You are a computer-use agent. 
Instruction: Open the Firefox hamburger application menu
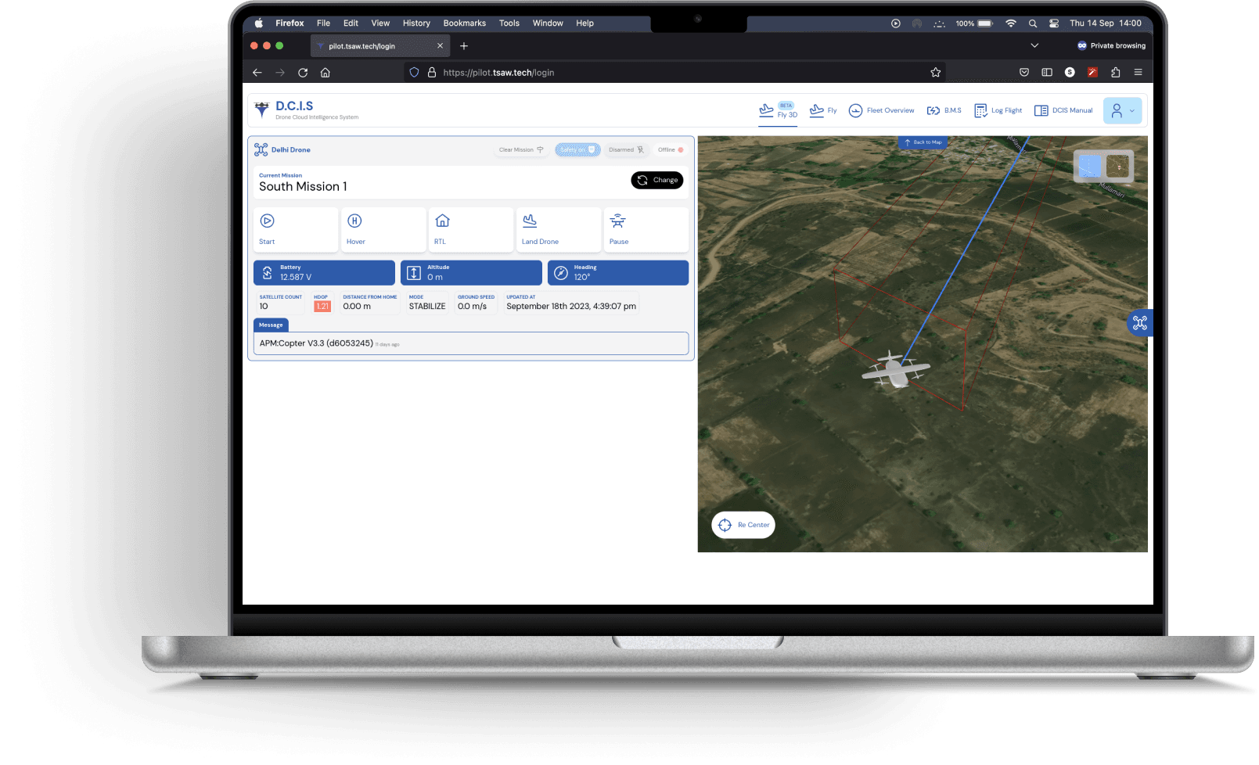point(1138,73)
